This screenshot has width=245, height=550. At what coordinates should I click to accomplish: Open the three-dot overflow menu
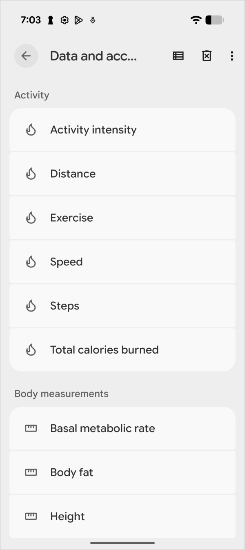tap(232, 56)
